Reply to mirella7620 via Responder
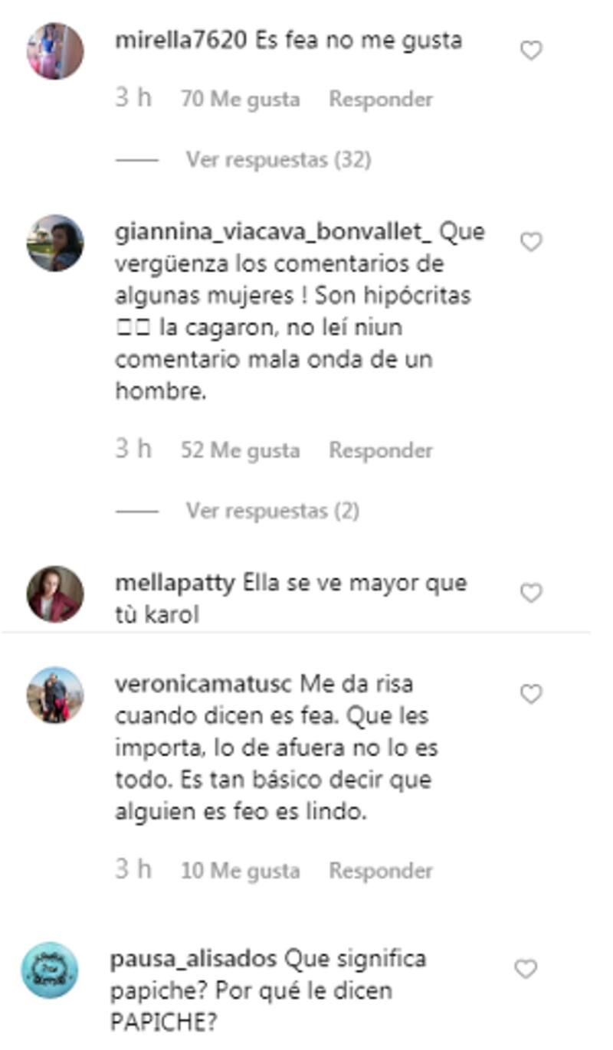The width and height of the screenshot is (613, 1050). (x=381, y=100)
